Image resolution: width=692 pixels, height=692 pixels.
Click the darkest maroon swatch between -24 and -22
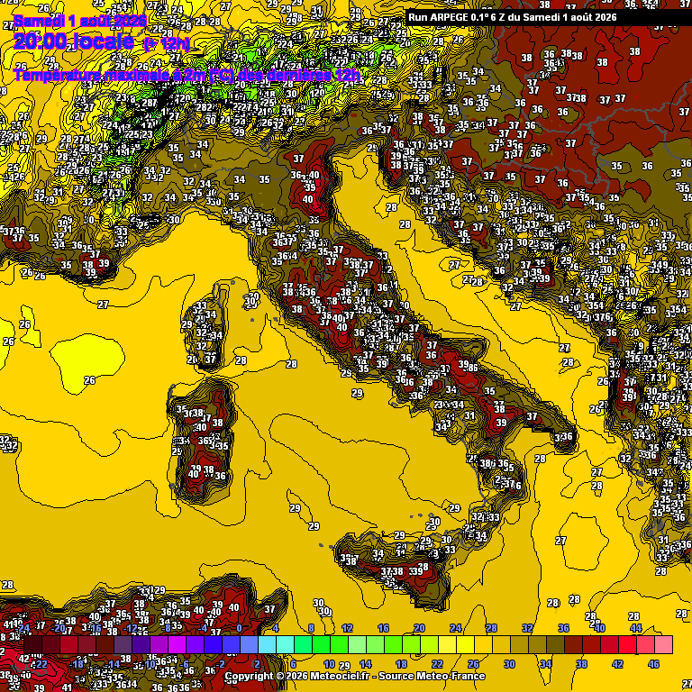(x=33, y=645)
